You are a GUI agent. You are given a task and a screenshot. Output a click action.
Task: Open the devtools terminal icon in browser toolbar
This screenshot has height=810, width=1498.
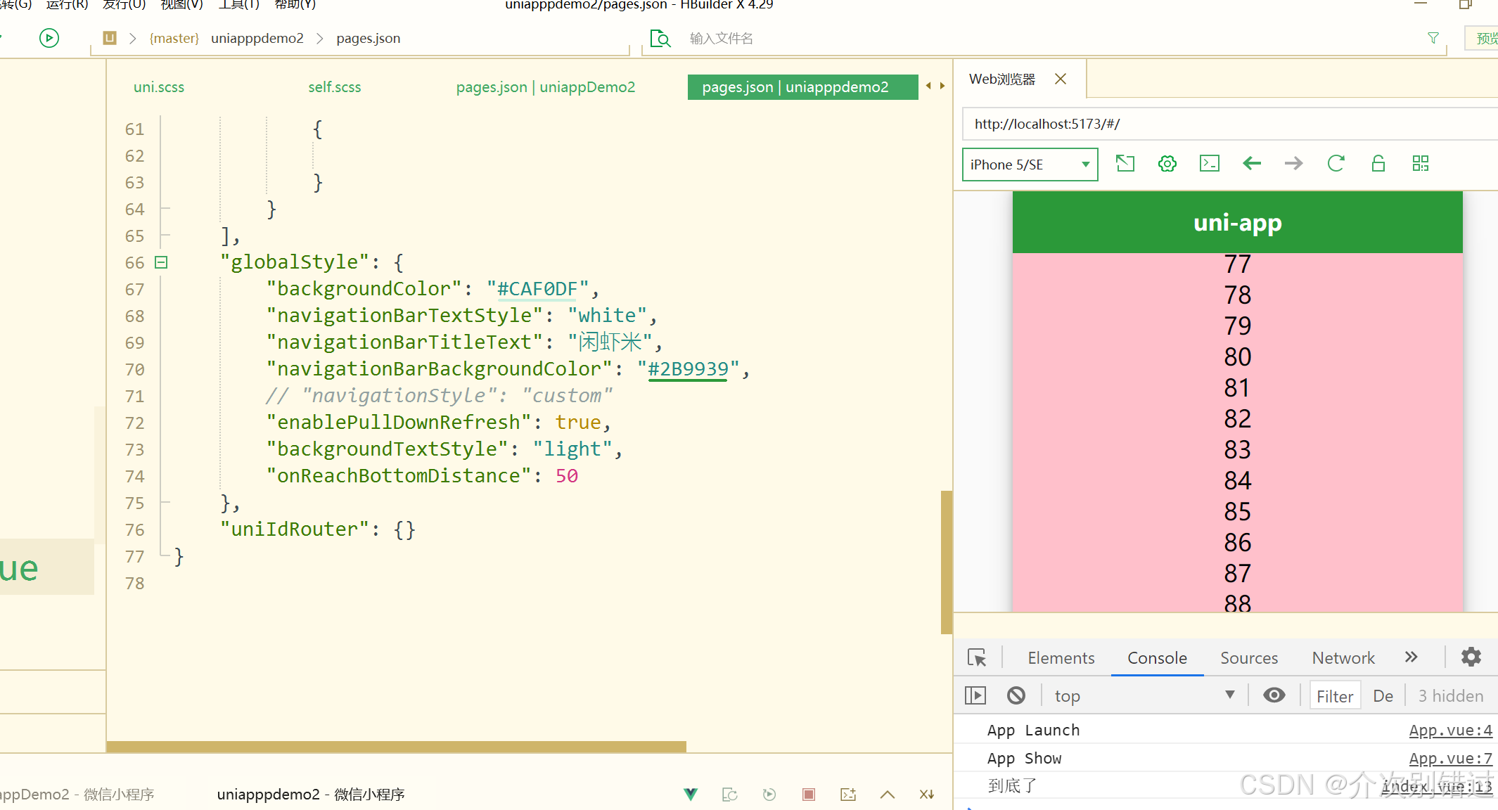(1210, 164)
